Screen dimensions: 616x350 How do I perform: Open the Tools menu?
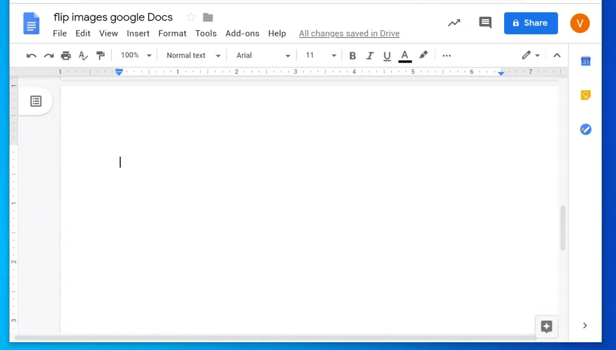point(206,34)
